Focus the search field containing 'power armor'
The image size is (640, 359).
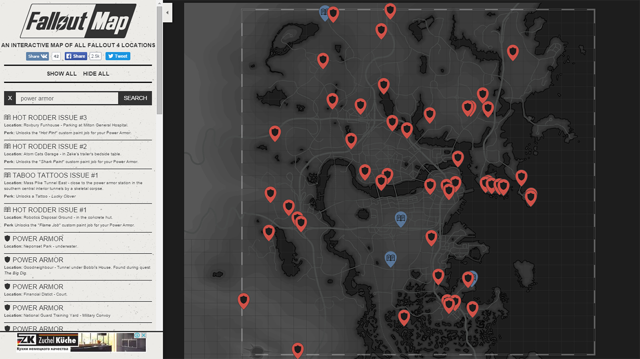point(67,98)
